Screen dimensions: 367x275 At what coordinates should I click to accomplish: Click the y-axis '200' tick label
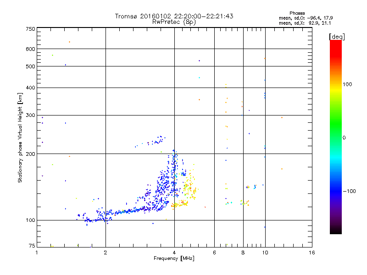tap(30, 154)
